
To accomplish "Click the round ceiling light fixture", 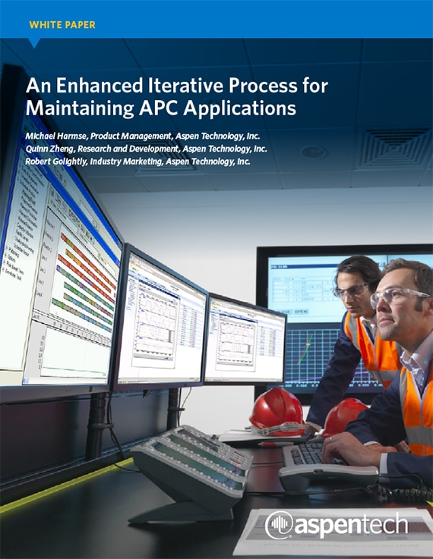I will tap(314, 152).
